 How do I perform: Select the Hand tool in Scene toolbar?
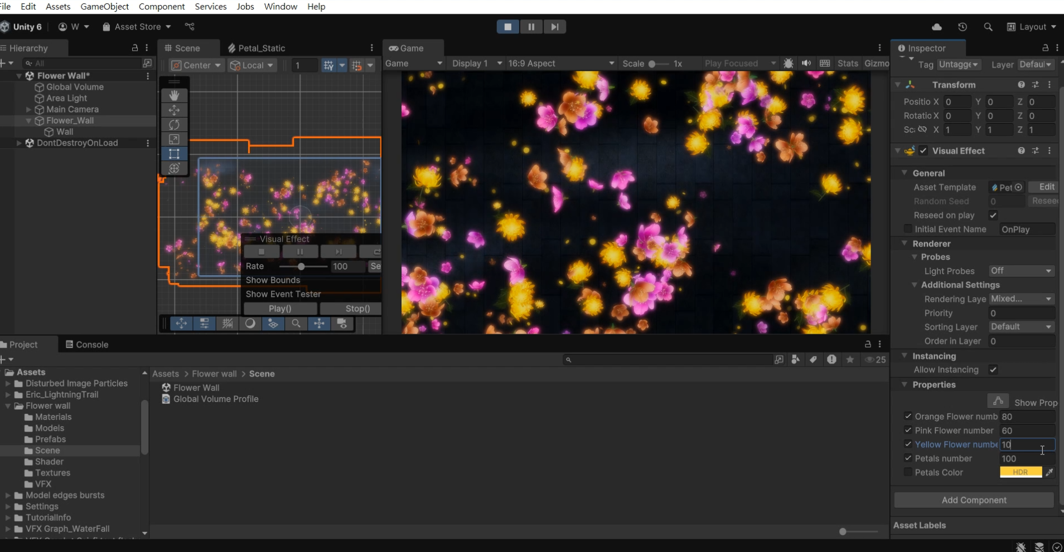(x=175, y=96)
